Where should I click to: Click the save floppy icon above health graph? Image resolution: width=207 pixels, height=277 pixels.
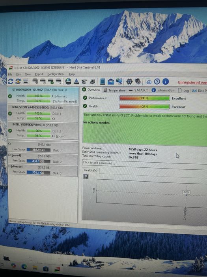coord(86,176)
